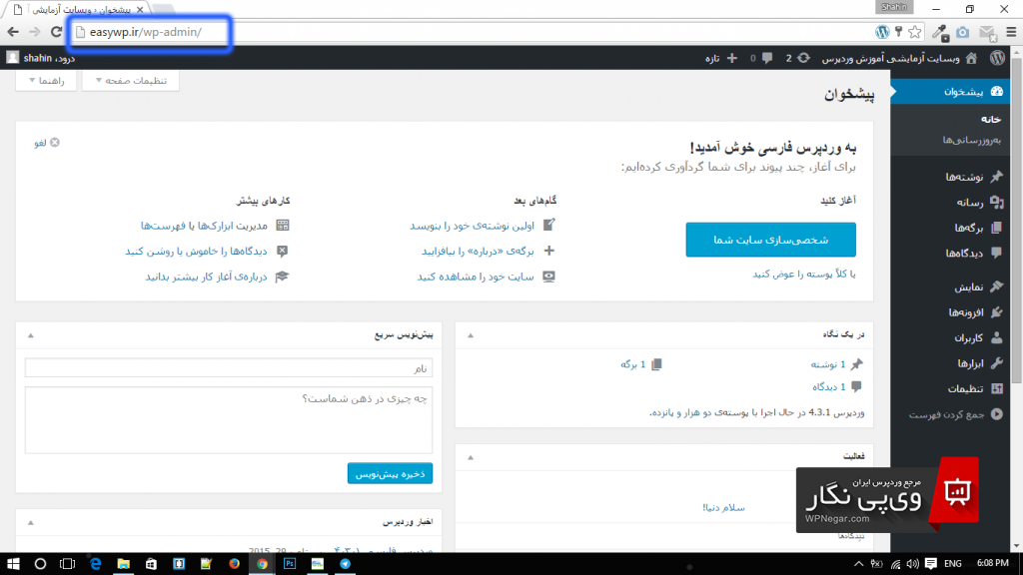The image size is (1023, 575).
Task: Open the سلام دنیا! post link
Action: [723, 507]
